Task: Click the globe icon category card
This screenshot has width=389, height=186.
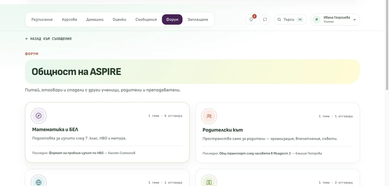Action: pos(39,182)
